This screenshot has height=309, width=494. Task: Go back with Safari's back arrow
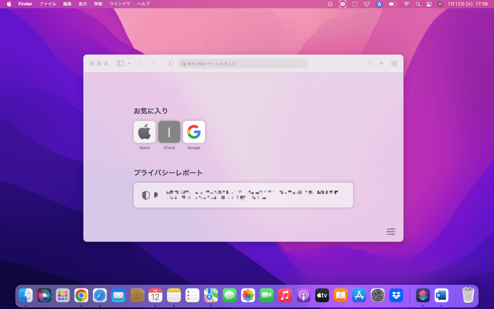(141, 63)
